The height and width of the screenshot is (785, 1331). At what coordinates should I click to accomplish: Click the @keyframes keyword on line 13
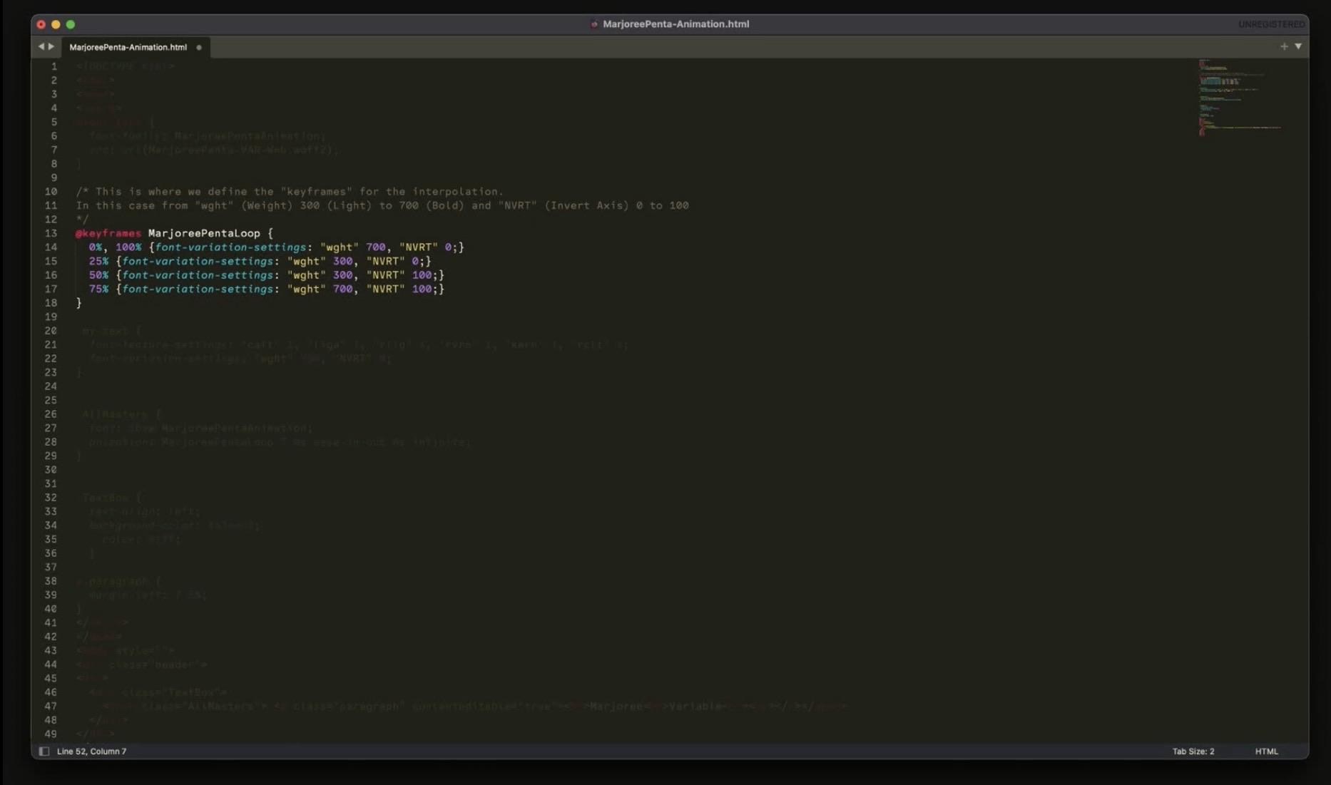pos(108,233)
